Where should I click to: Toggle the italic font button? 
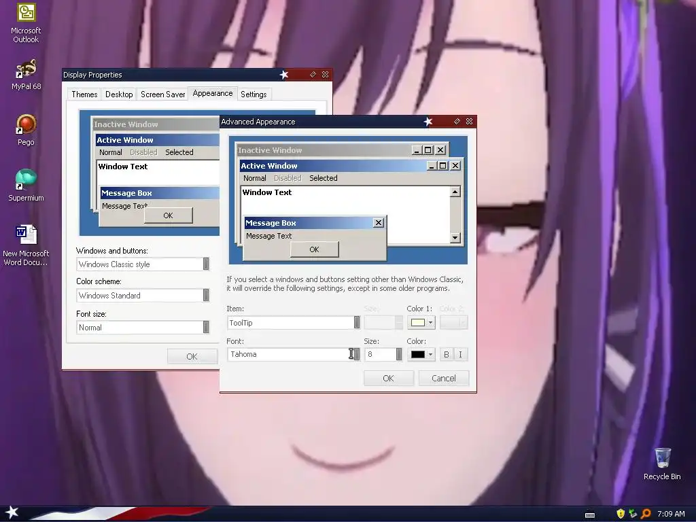460,354
